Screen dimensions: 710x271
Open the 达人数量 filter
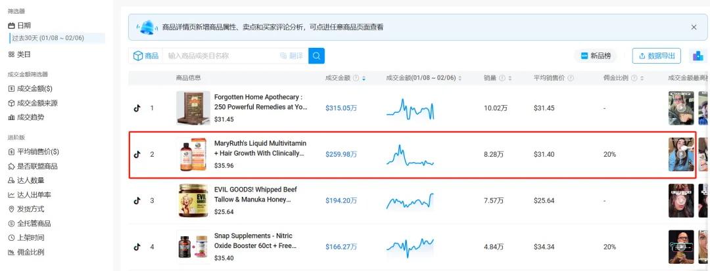point(26,180)
